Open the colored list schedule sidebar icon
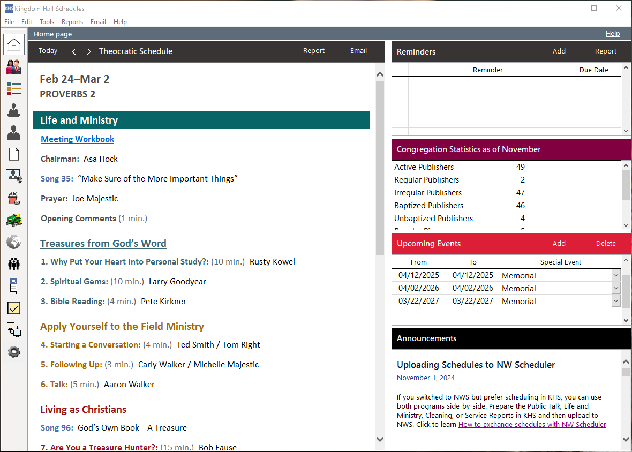Viewport: 632px width, 452px height. pos(14,89)
